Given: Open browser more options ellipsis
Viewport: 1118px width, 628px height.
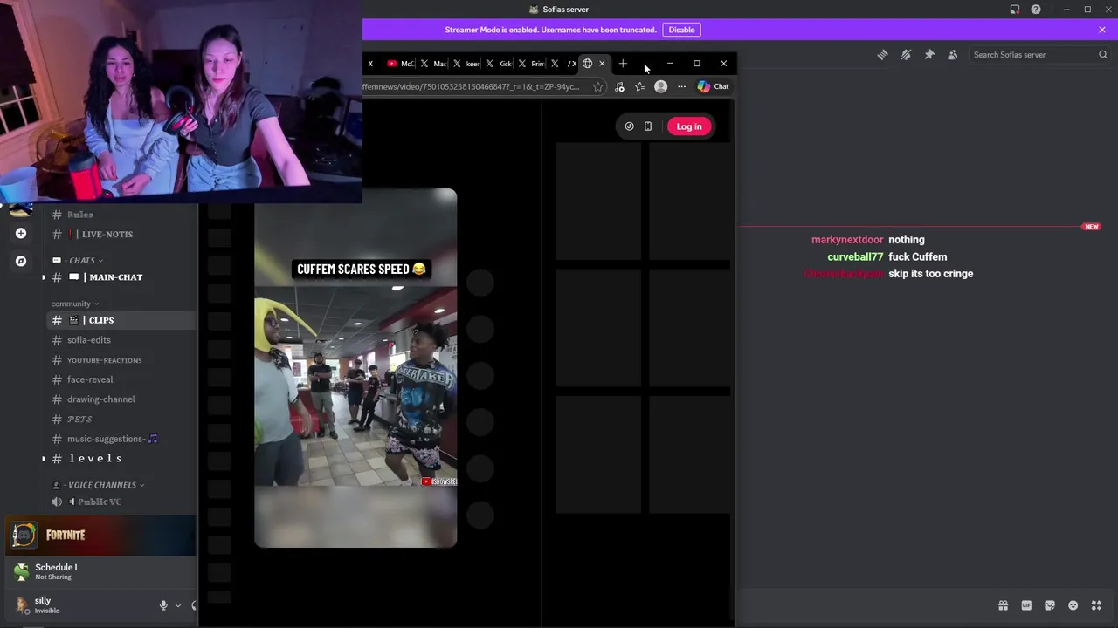Looking at the screenshot, I should [x=682, y=87].
